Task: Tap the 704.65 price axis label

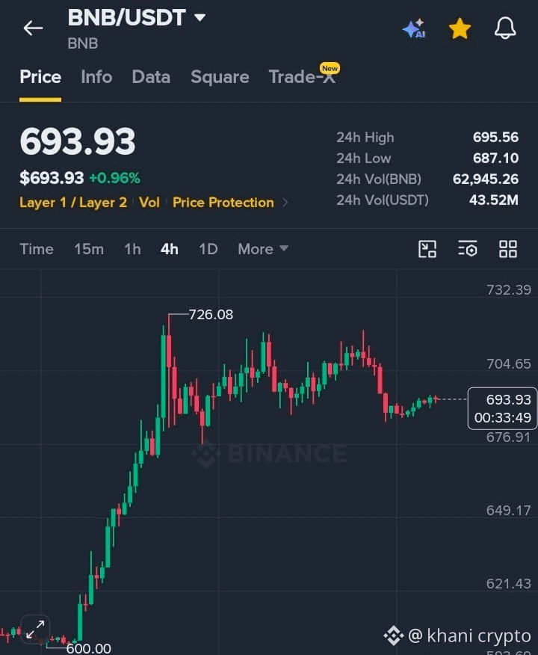Action: [x=509, y=364]
